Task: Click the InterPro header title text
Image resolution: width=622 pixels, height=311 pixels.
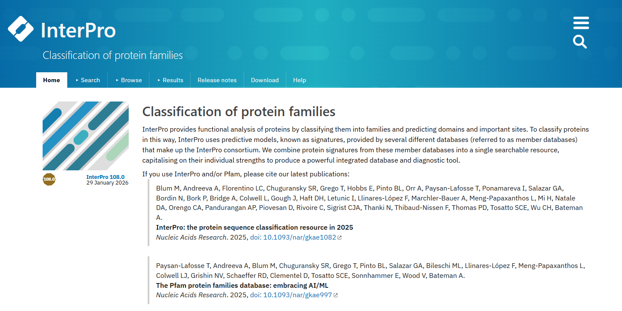Action: coord(78,30)
